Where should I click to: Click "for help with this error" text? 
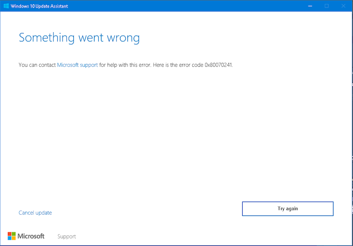point(125,65)
